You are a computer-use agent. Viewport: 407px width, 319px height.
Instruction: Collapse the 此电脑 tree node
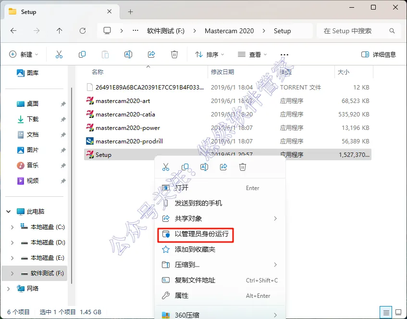9,212
